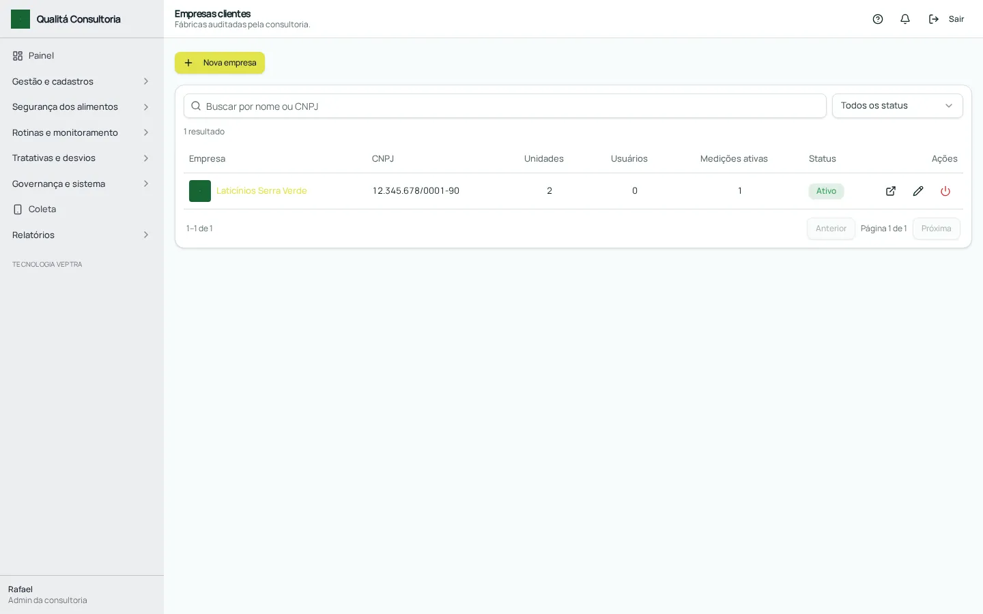
Task: Open Coleta in the sidebar
Action: 82,209
